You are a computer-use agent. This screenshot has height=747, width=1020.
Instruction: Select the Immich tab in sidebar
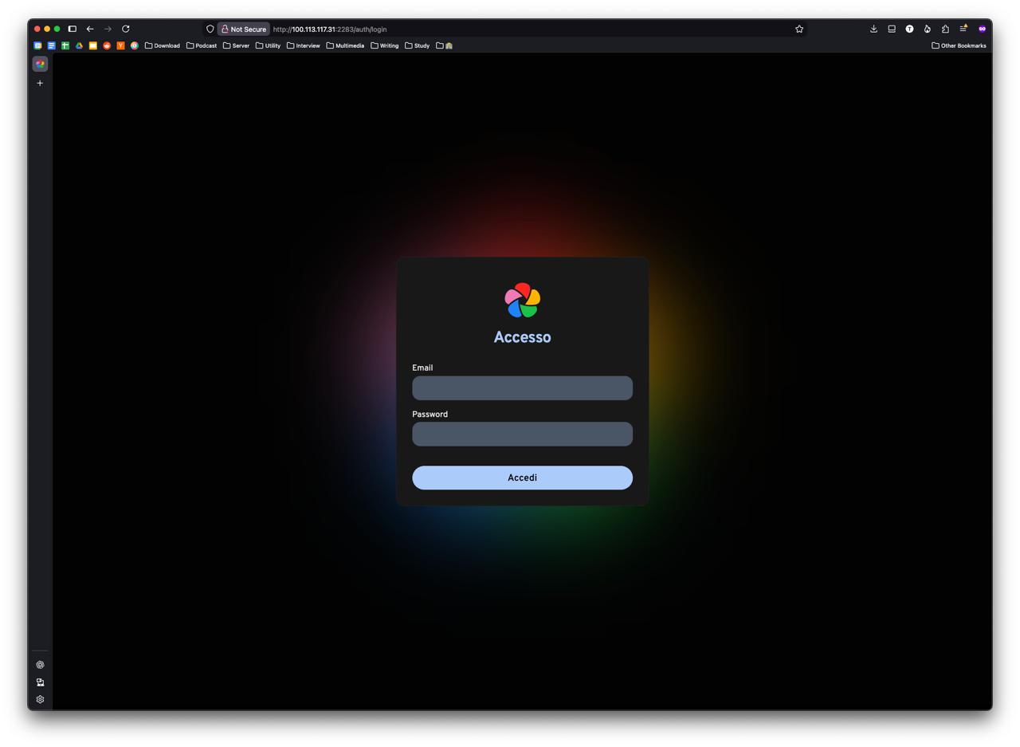pyautogui.click(x=40, y=64)
